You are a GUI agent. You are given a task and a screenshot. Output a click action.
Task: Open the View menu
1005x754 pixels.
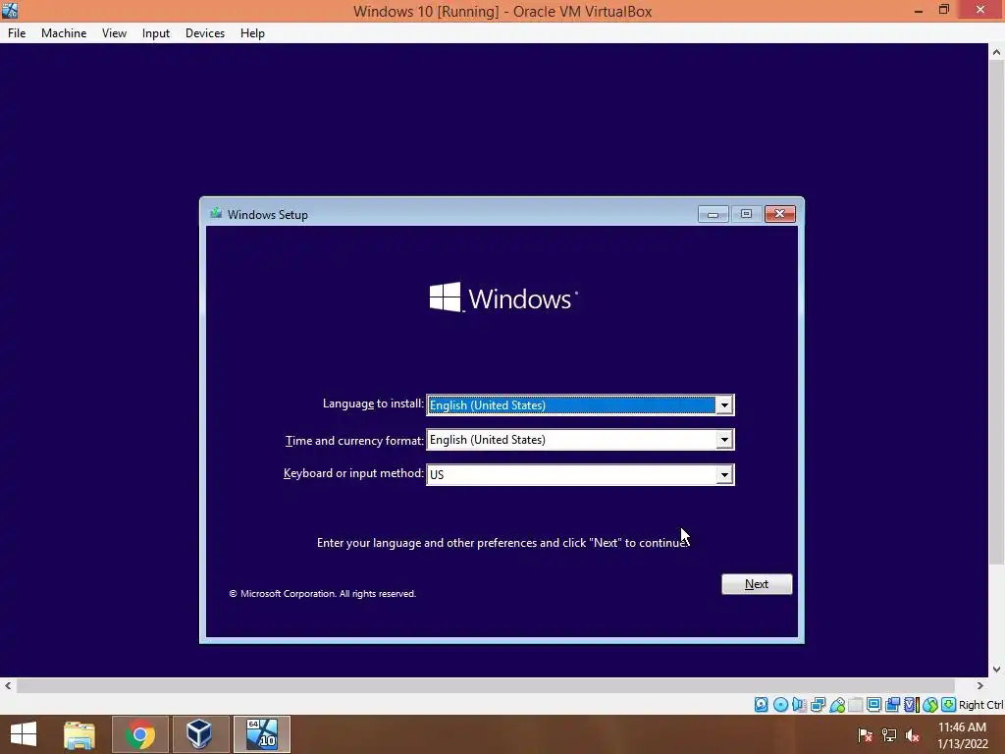114,33
